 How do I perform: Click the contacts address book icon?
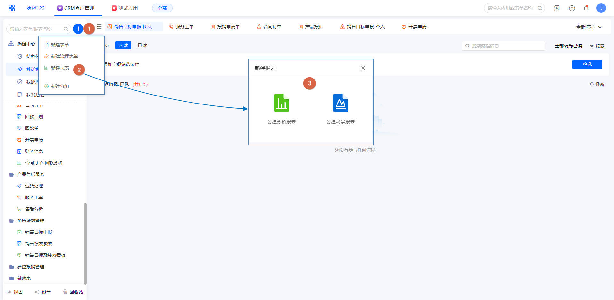(x=557, y=8)
